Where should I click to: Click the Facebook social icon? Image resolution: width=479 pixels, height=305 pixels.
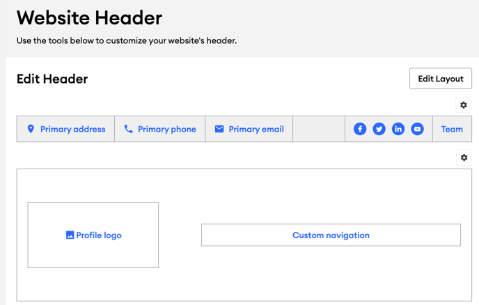point(360,129)
